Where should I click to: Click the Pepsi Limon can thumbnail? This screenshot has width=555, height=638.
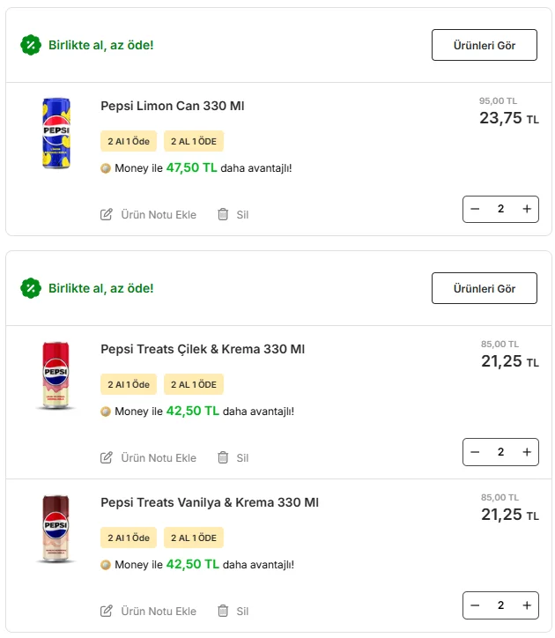coord(56,133)
